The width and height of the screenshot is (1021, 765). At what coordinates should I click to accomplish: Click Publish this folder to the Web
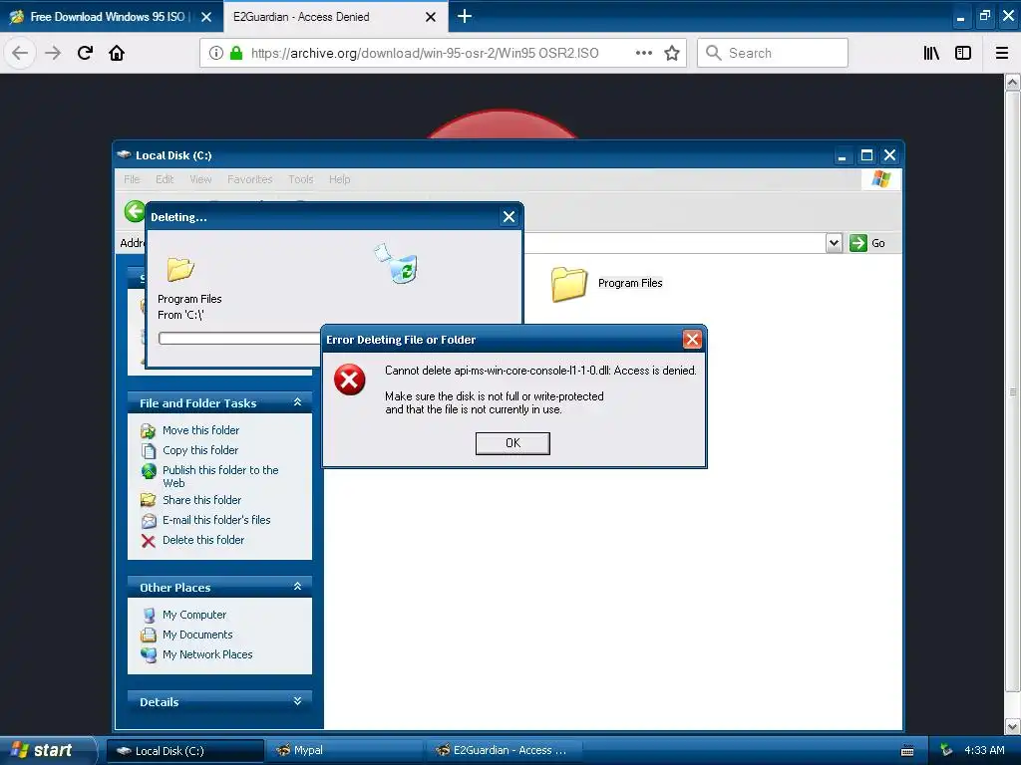220,476
